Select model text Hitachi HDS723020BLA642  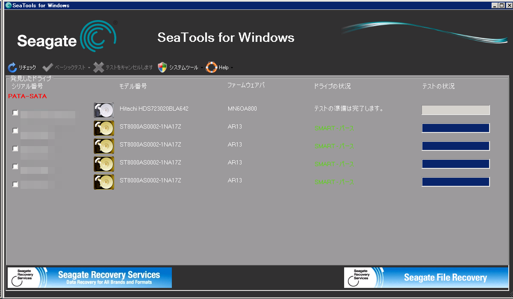[x=154, y=108]
